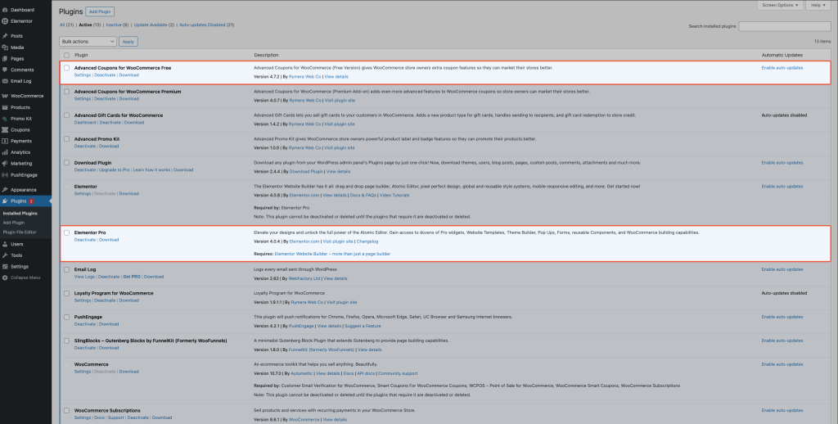Open Dashboard link for Advanced Gift Cards

(x=85, y=123)
